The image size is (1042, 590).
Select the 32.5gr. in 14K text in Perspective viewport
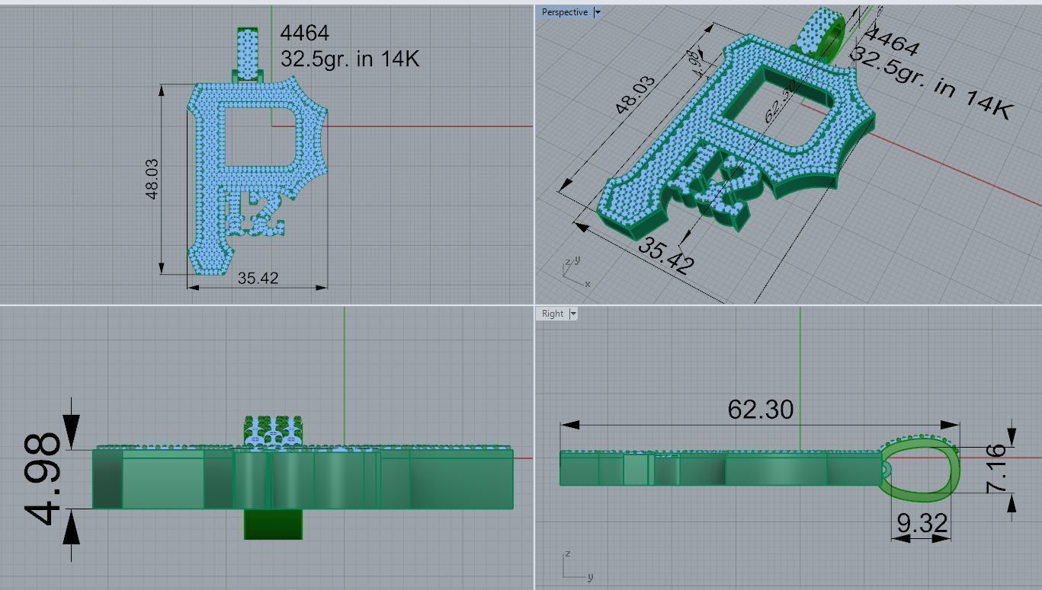(x=930, y=83)
